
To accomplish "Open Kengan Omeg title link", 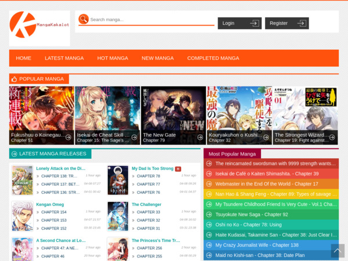I will point(50,204).
